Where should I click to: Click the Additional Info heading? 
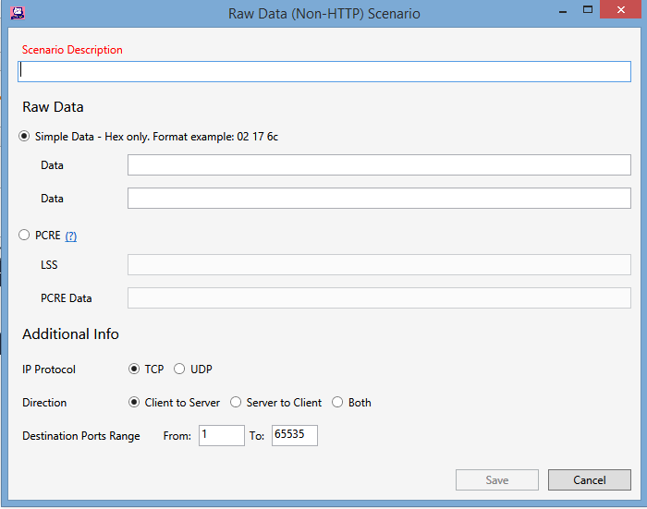pos(70,334)
